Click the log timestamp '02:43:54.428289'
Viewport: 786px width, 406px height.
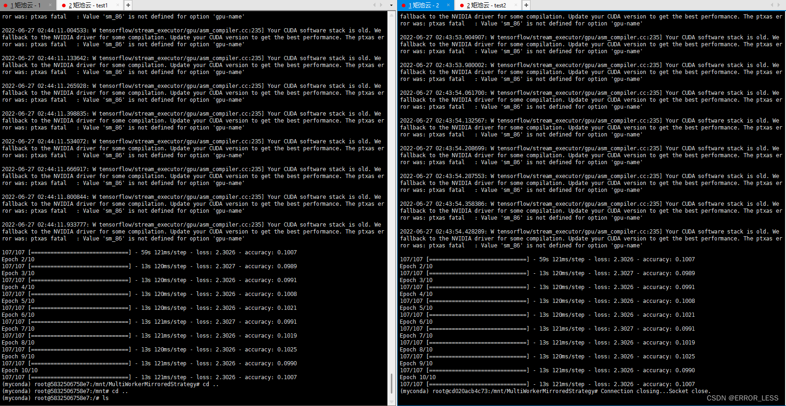point(461,232)
